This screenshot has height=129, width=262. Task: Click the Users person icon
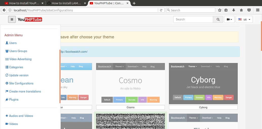[x=7, y=43]
